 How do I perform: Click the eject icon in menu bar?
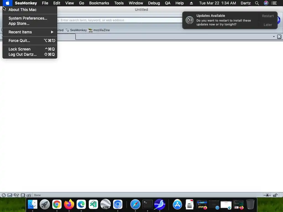pos(191,3)
